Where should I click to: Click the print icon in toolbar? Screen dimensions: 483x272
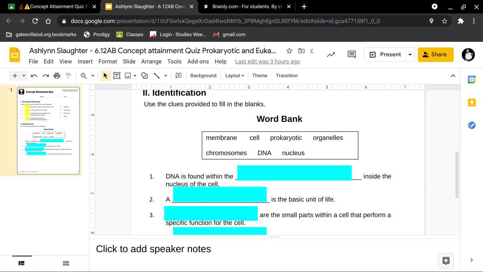57,75
